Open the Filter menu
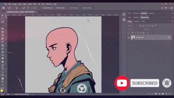174x98 pixels. [35, 4]
